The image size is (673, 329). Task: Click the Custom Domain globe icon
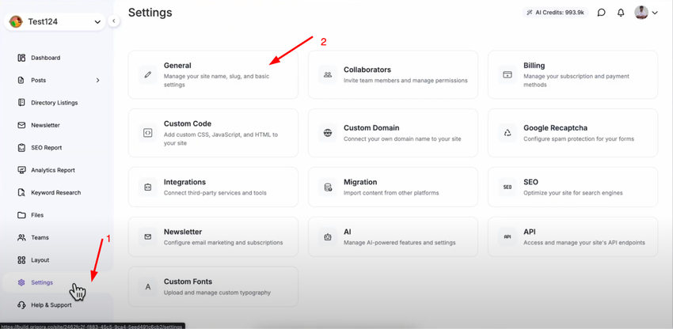tap(328, 133)
